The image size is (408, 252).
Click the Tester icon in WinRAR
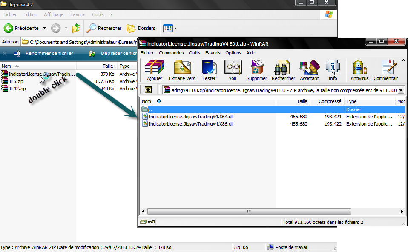coord(209,70)
